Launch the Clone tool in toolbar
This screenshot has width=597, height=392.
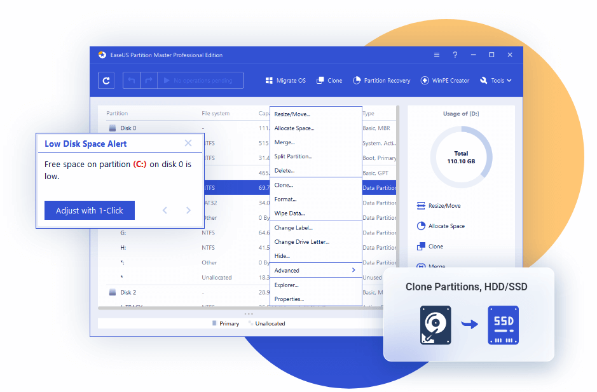[x=329, y=81]
